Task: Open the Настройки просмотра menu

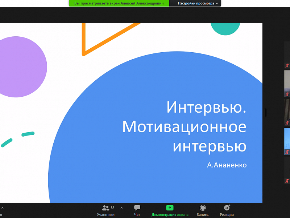Action: pos(196,3)
